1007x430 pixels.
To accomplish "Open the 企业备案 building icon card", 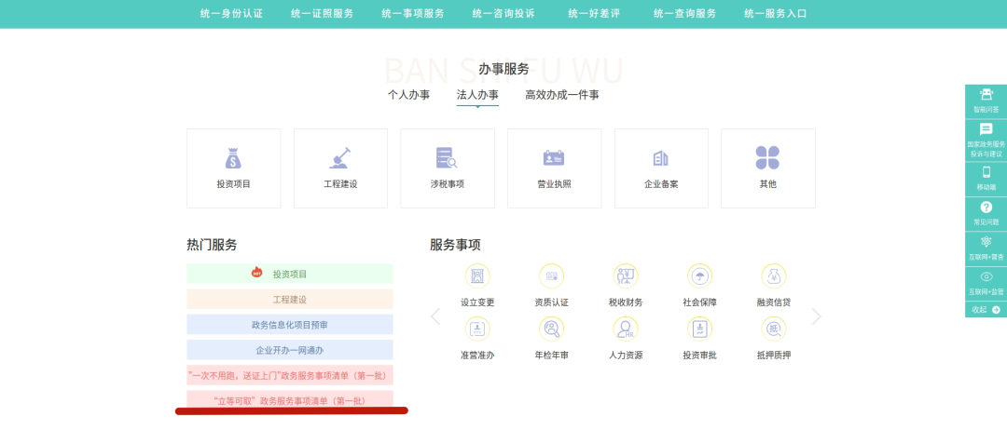I will pyautogui.click(x=661, y=168).
